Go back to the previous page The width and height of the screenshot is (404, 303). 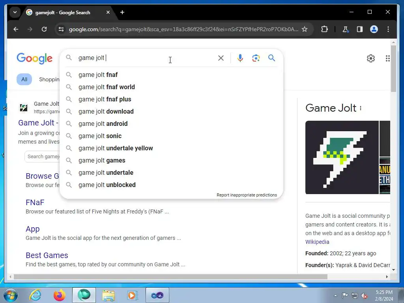[x=16, y=29]
